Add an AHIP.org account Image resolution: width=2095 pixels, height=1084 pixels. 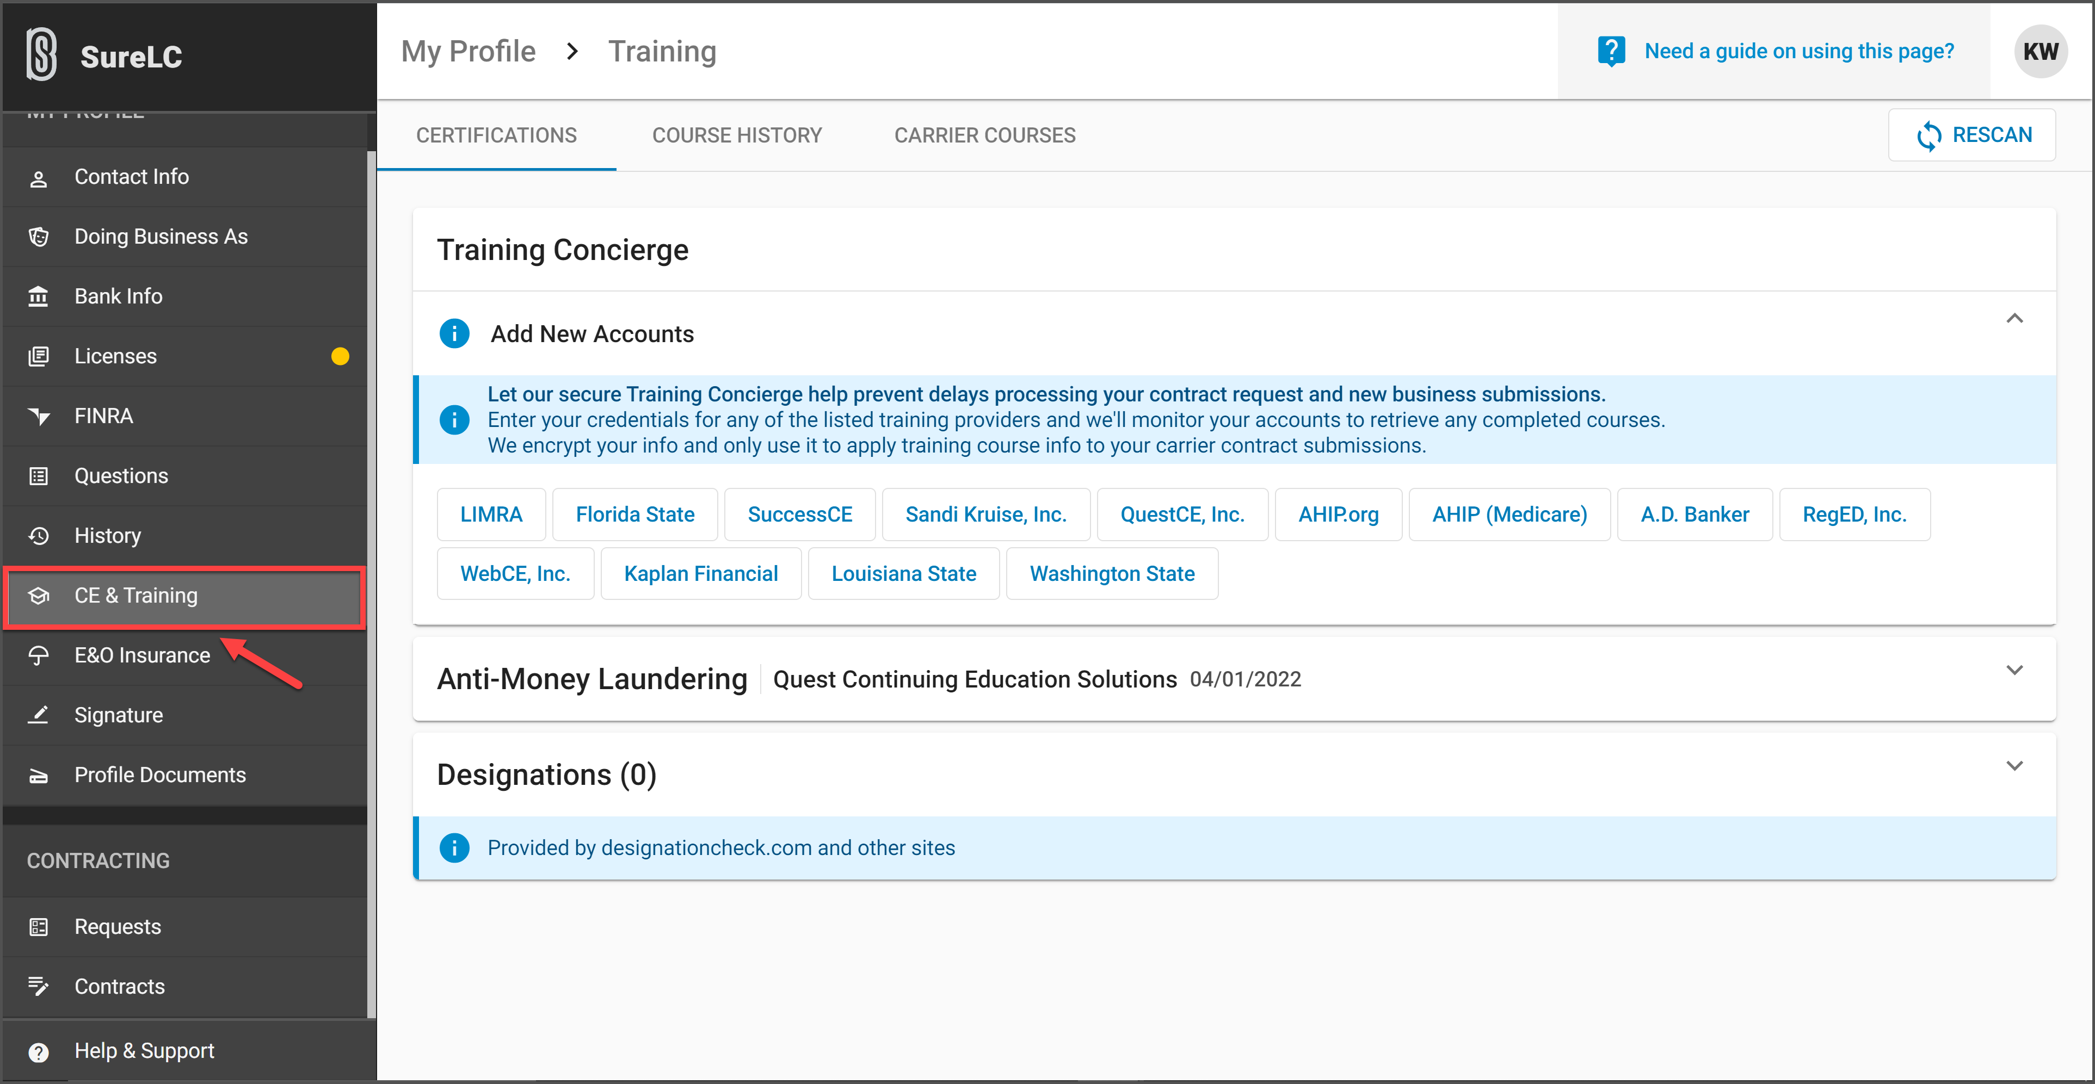[1338, 515]
